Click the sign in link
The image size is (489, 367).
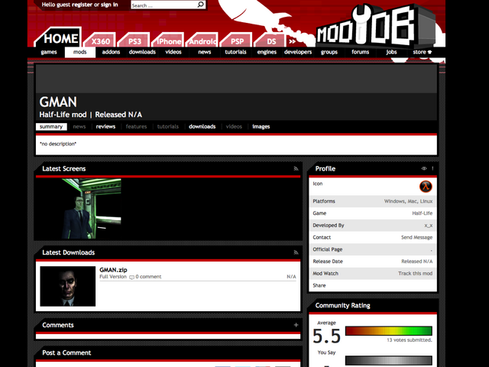click(109, 5)
